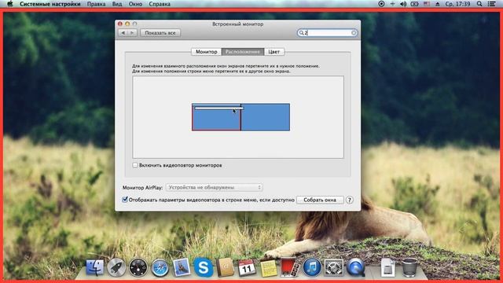This screenshot has width=503, height=283.
Task: Click battery status icon in menu bar
Action: (x=414, y=4)
